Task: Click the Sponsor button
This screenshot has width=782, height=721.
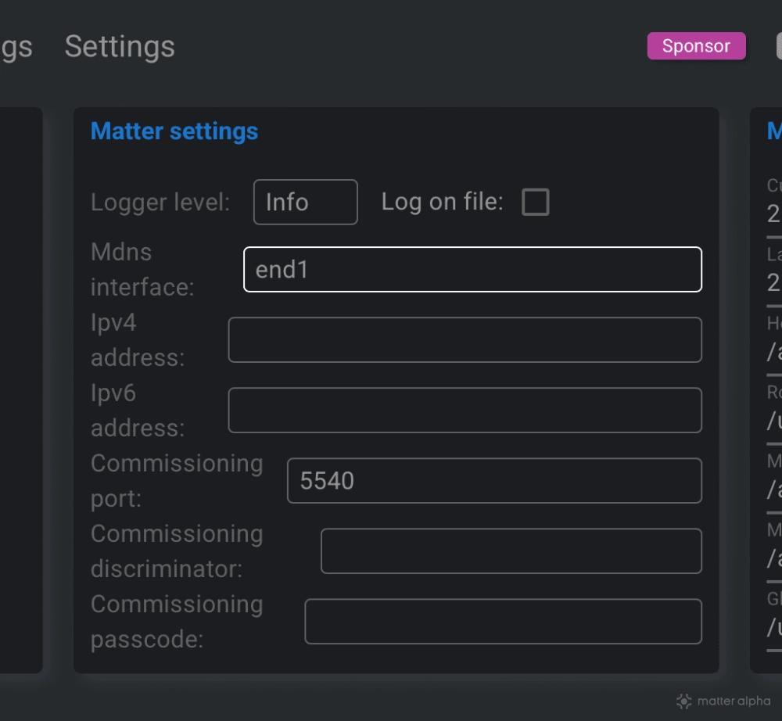Action: [x=695, y=46]
